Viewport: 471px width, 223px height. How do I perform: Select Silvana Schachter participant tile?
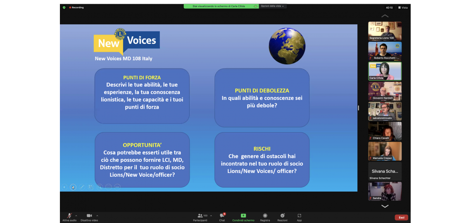tap(385, 171)
